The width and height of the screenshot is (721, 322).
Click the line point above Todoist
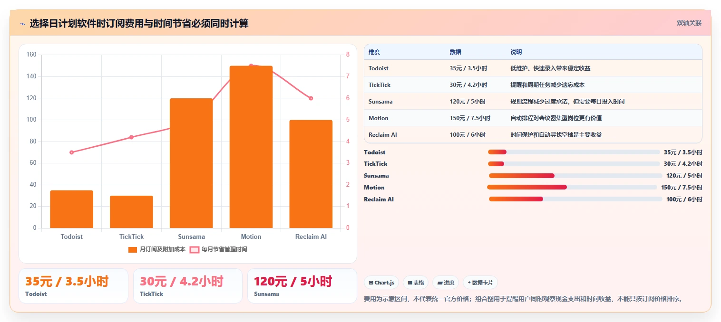pos(72,152)
